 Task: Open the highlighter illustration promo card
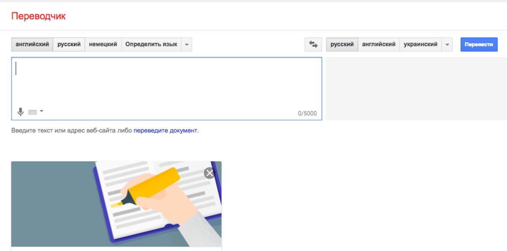pos(116,204)
